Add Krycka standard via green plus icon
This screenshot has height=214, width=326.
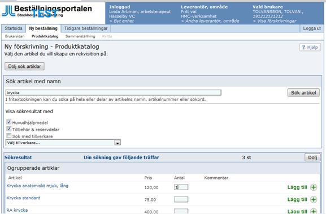point(314,199)
